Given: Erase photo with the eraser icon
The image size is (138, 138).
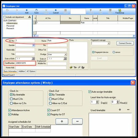Looking at the screenshot, I should point(79,67).
